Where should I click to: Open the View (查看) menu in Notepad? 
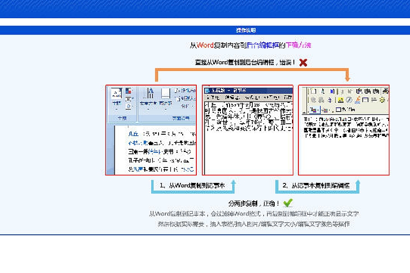271,97
